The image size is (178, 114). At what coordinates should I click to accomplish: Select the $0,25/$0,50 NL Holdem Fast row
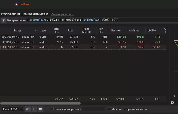click(83, 37)
